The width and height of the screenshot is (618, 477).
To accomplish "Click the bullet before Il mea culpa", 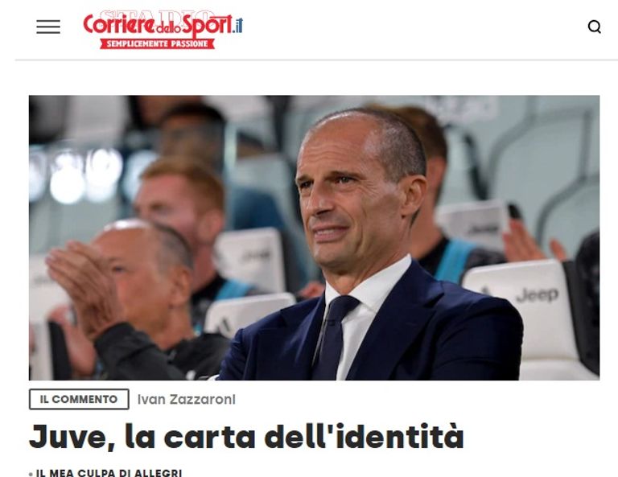I will coord(31,474).
